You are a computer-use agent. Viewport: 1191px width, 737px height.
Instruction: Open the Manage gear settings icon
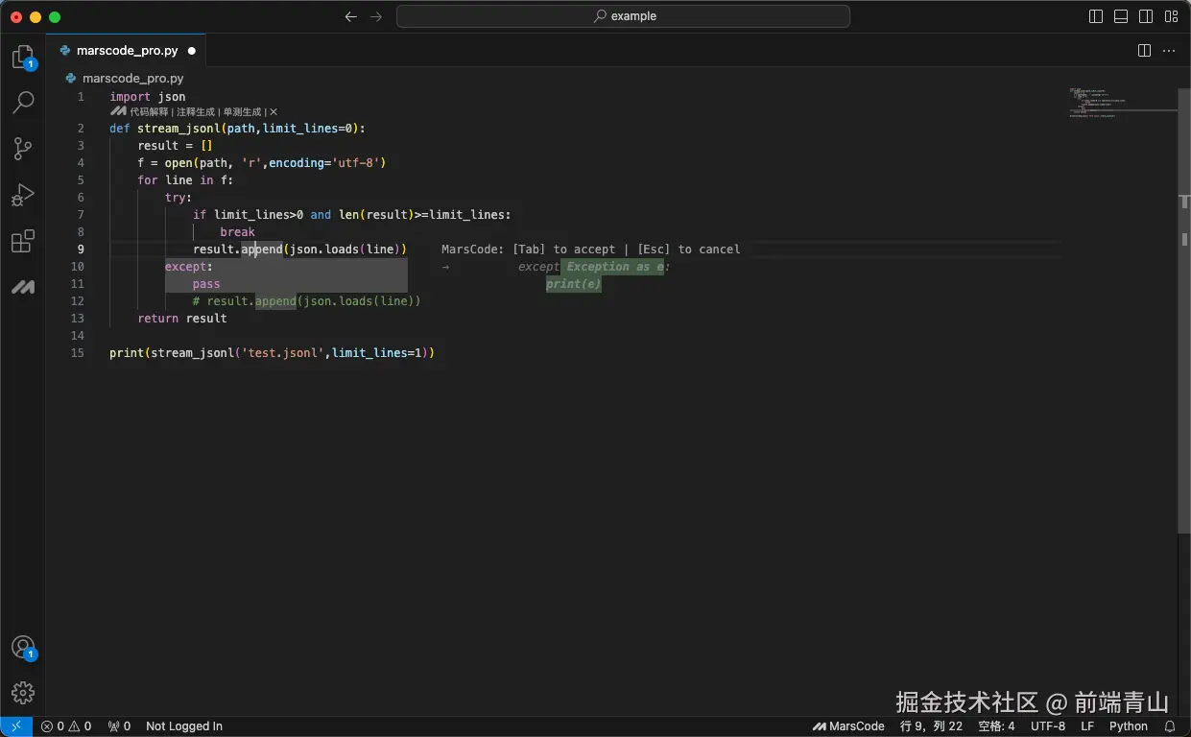23,692
